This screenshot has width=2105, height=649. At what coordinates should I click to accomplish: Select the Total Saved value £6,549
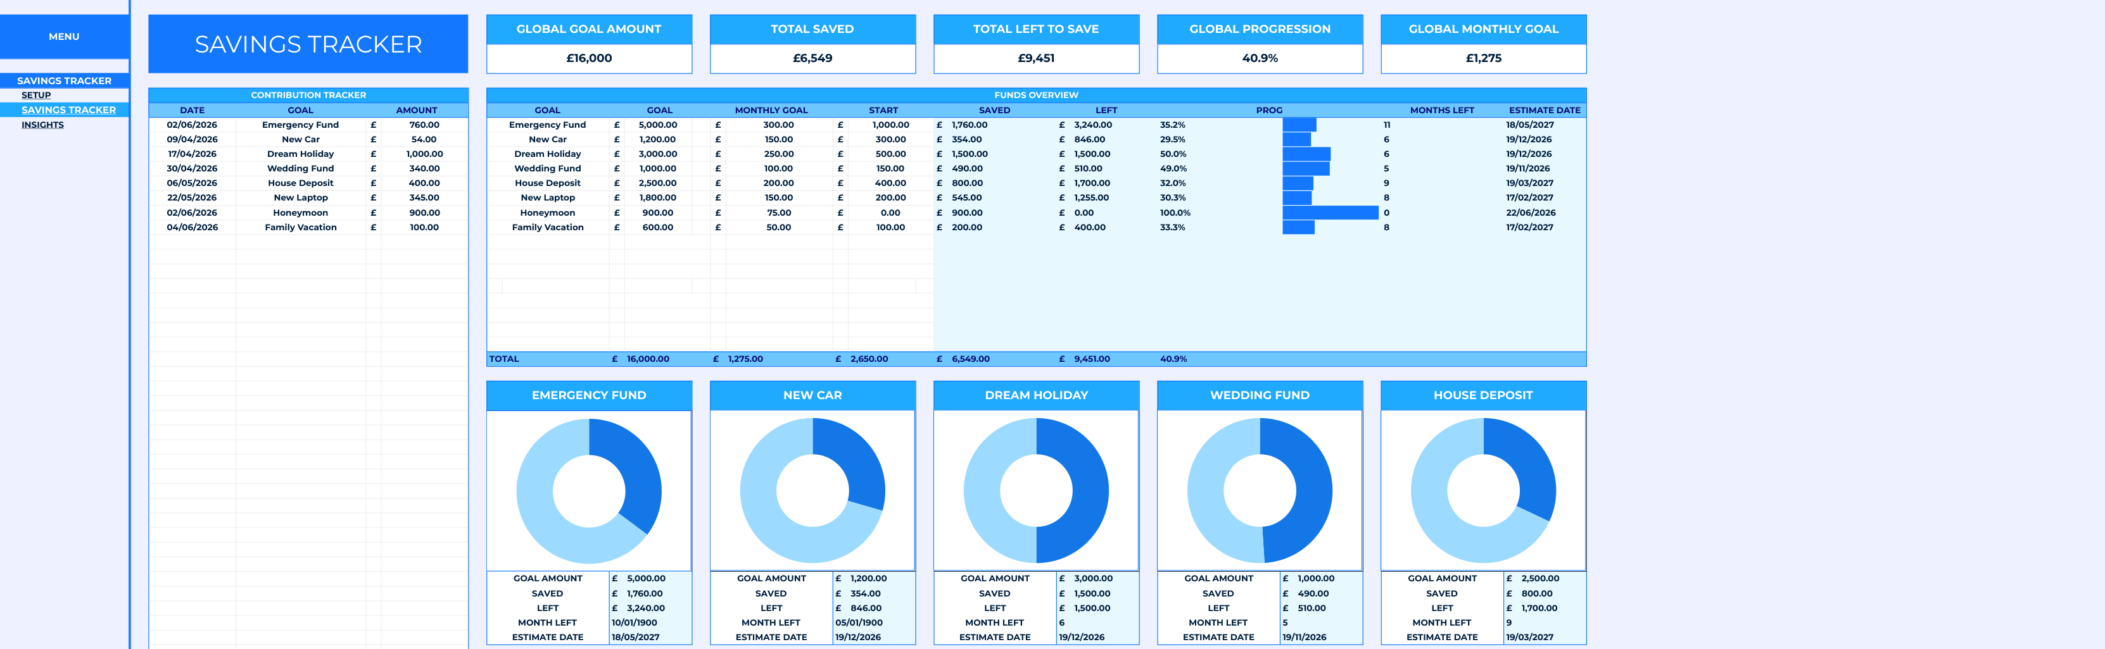pos(812,58)
